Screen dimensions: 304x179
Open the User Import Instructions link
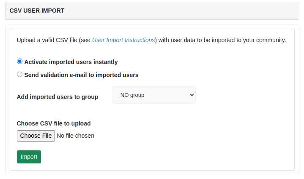(123, 40)
